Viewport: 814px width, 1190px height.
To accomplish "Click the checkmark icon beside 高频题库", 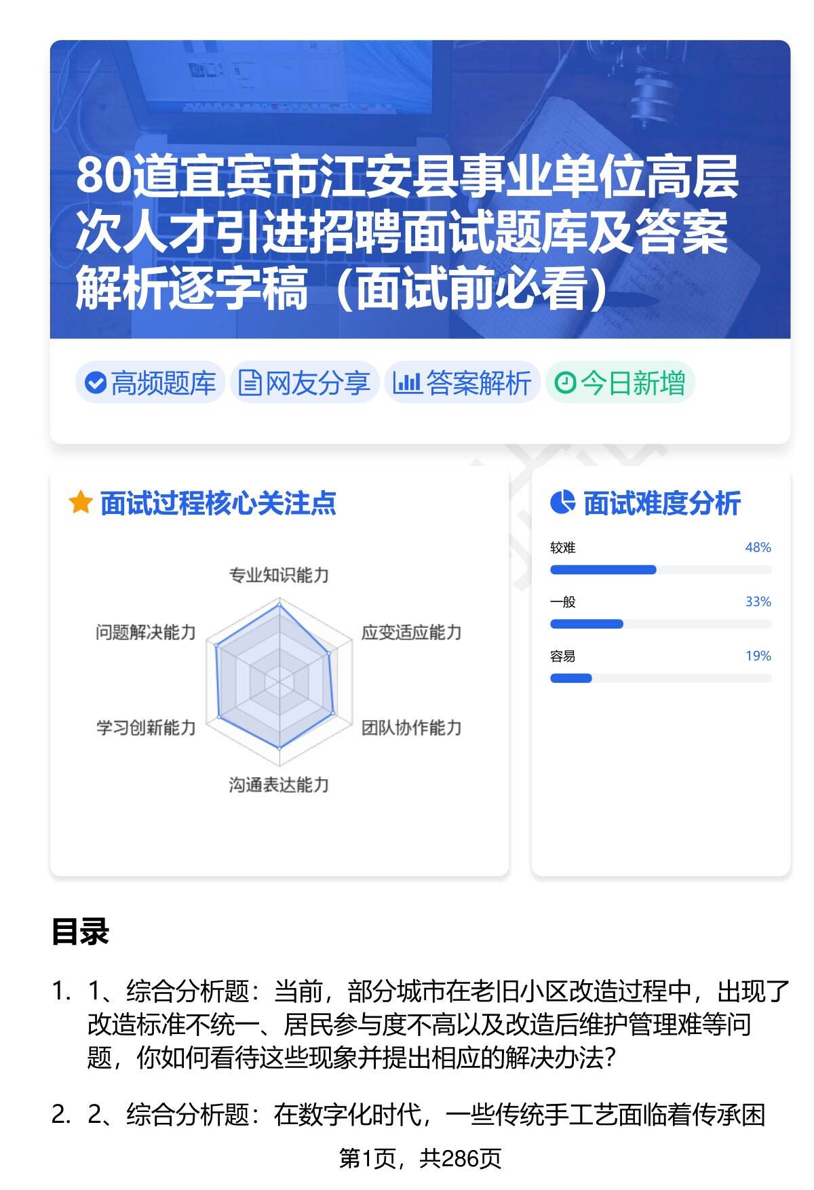I will coord(96,383).
